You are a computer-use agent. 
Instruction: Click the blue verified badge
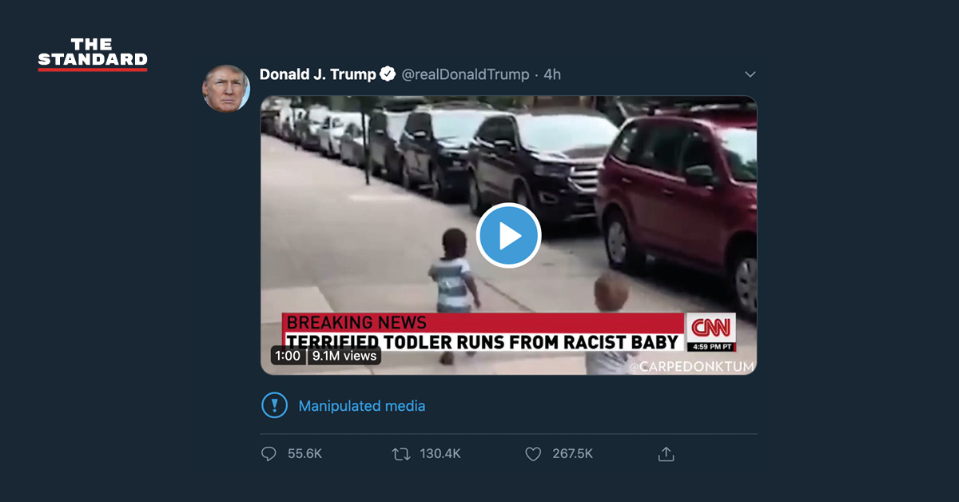pos(388,74)
